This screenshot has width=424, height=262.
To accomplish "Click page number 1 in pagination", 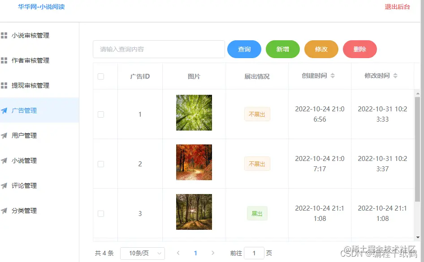I will point(195,253).
